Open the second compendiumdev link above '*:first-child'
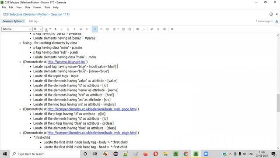Viewport: 280px width, 158px height. click(92, 133)
